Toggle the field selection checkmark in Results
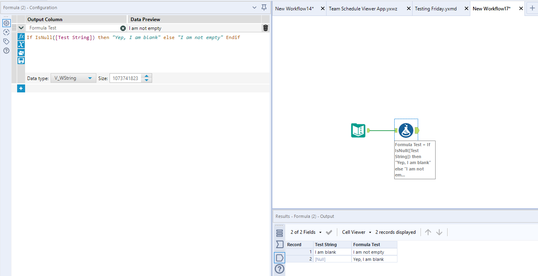 tap(329, 232)
